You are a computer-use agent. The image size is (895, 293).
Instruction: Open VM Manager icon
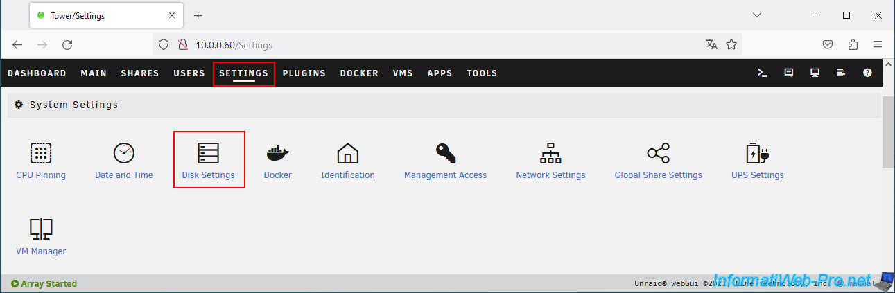tap(41, 229)
